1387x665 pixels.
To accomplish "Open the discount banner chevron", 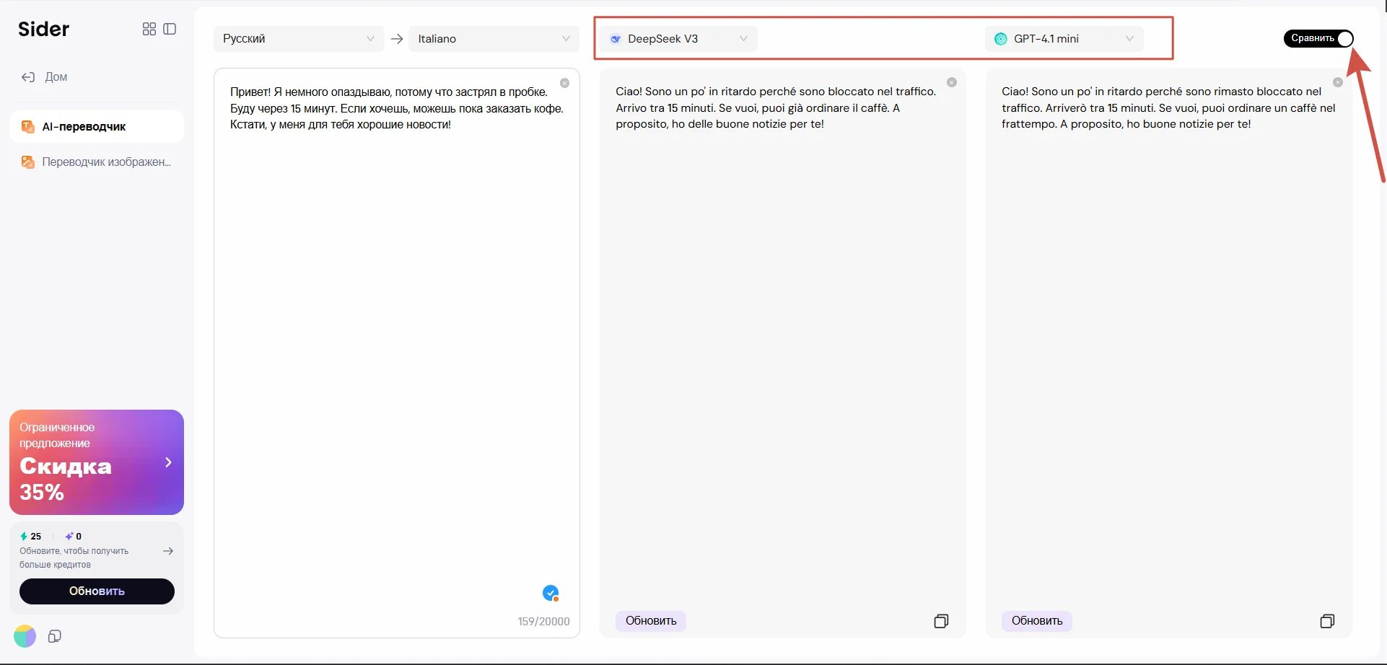I will [168, 462].
